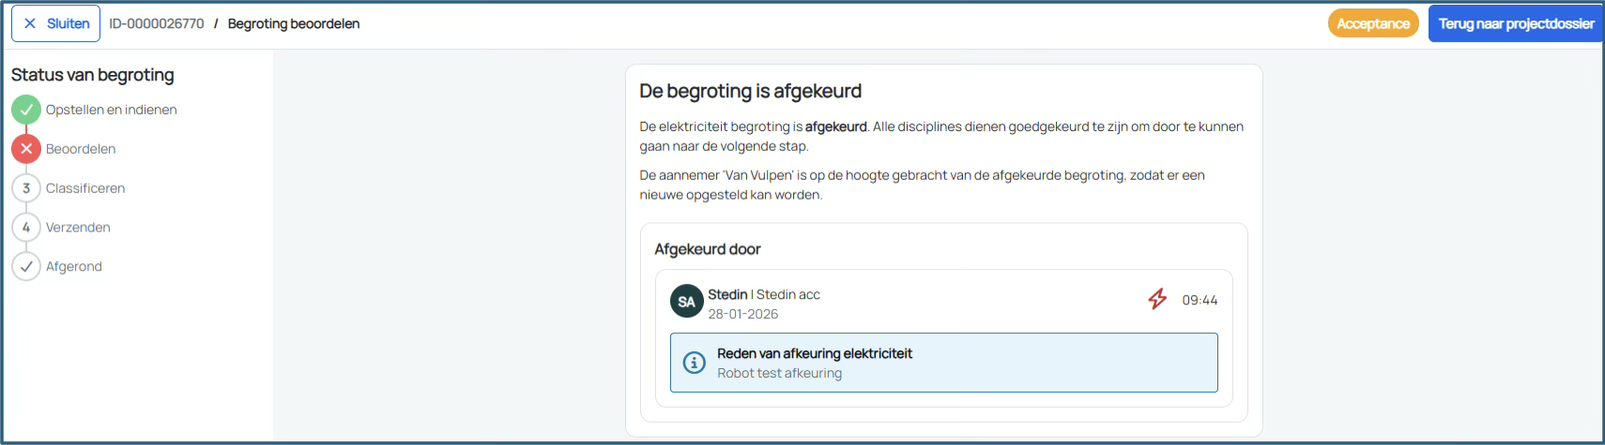Click the info icon in rejection reason
The width and height of the screenshot is (1605, 445).
(694, 363)
